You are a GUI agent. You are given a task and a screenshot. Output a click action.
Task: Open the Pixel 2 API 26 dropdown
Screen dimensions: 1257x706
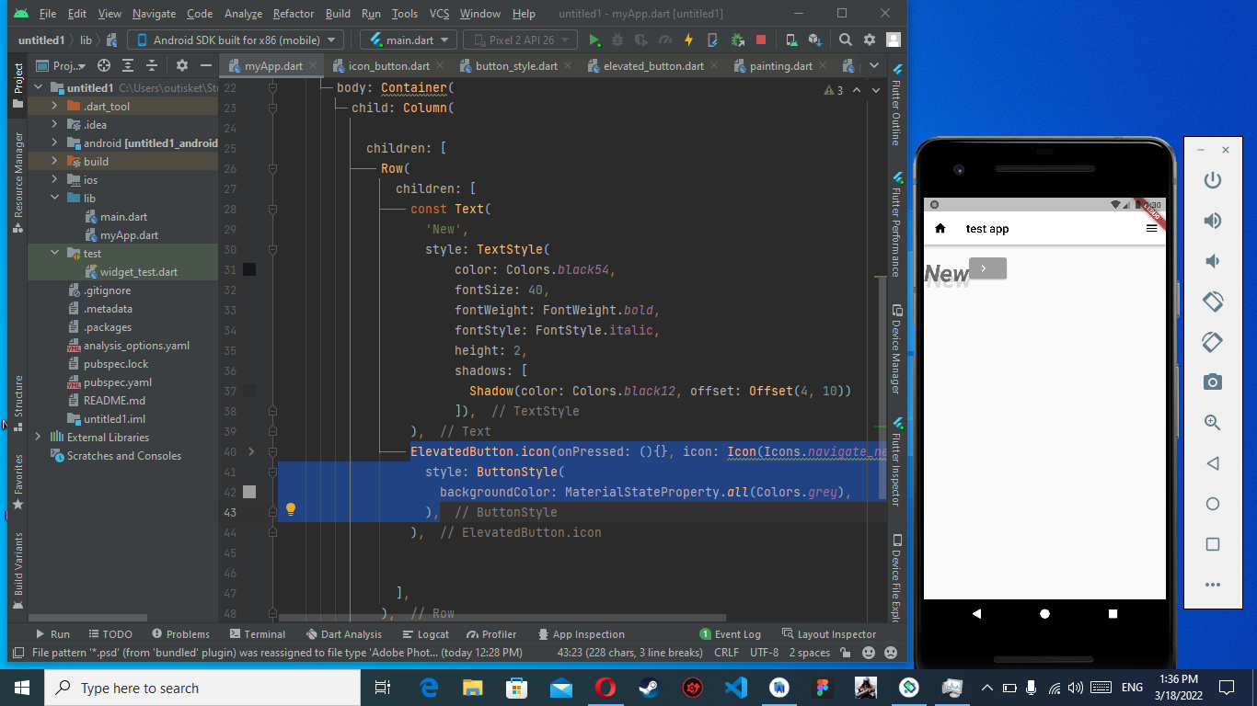click(521, 40)
